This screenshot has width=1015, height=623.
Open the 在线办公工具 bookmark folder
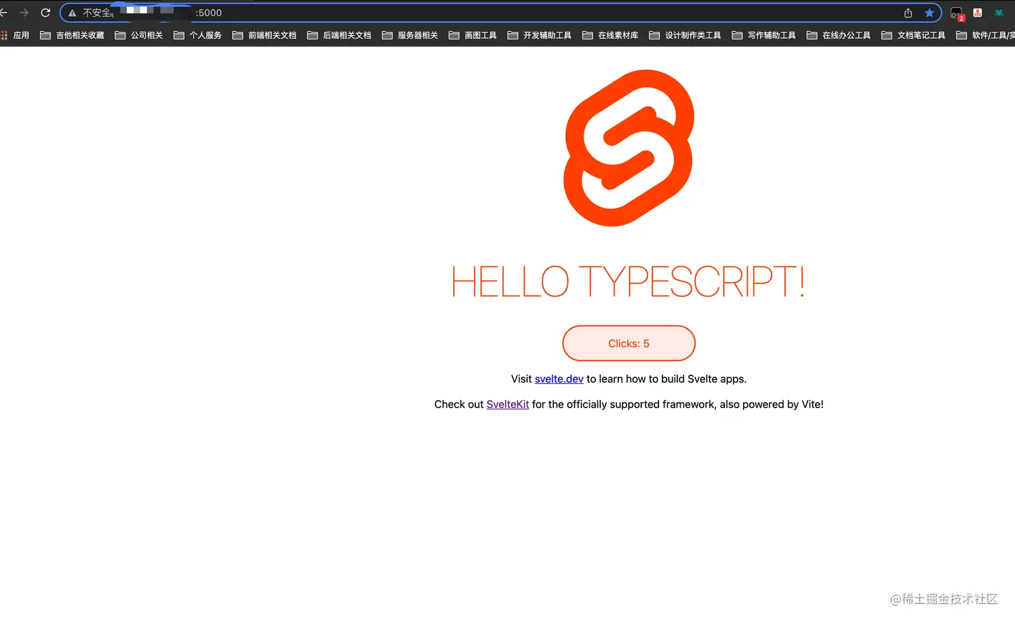pos(838,35)
